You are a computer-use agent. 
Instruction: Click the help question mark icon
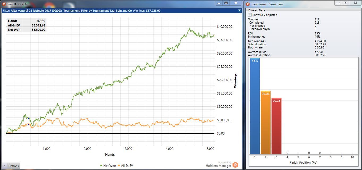point(239,11)
